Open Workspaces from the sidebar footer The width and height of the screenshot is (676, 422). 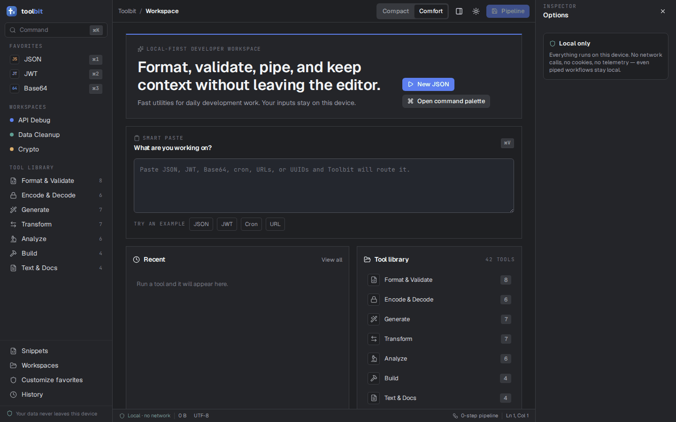[56, 366]
